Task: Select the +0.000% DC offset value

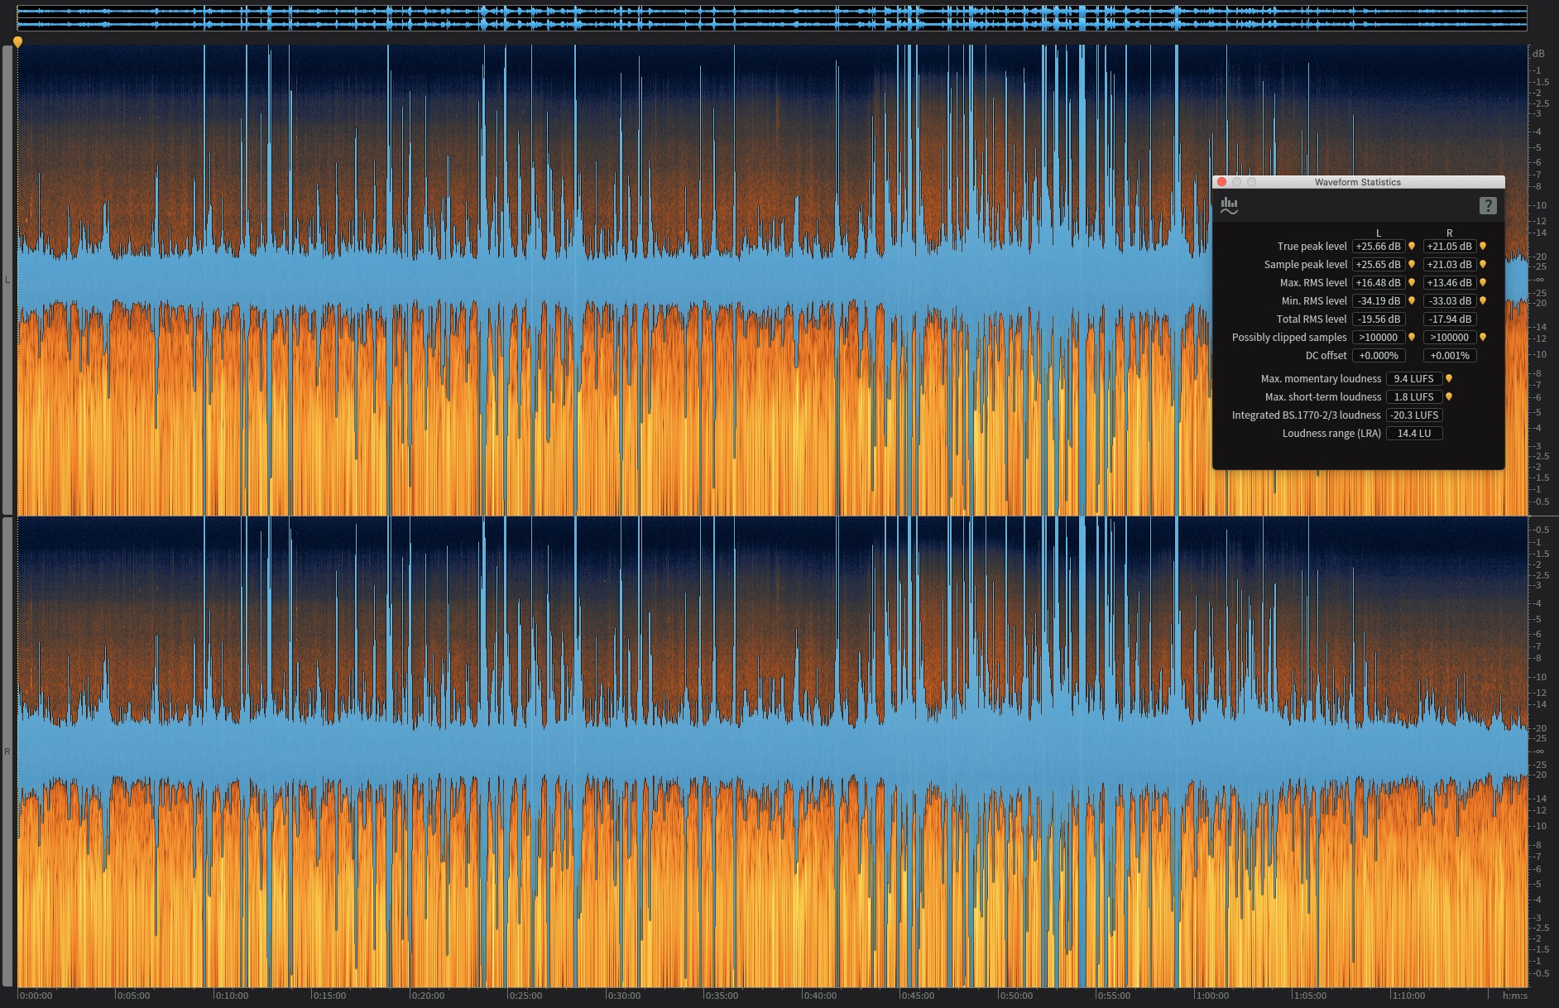Action: point(1379,355)
